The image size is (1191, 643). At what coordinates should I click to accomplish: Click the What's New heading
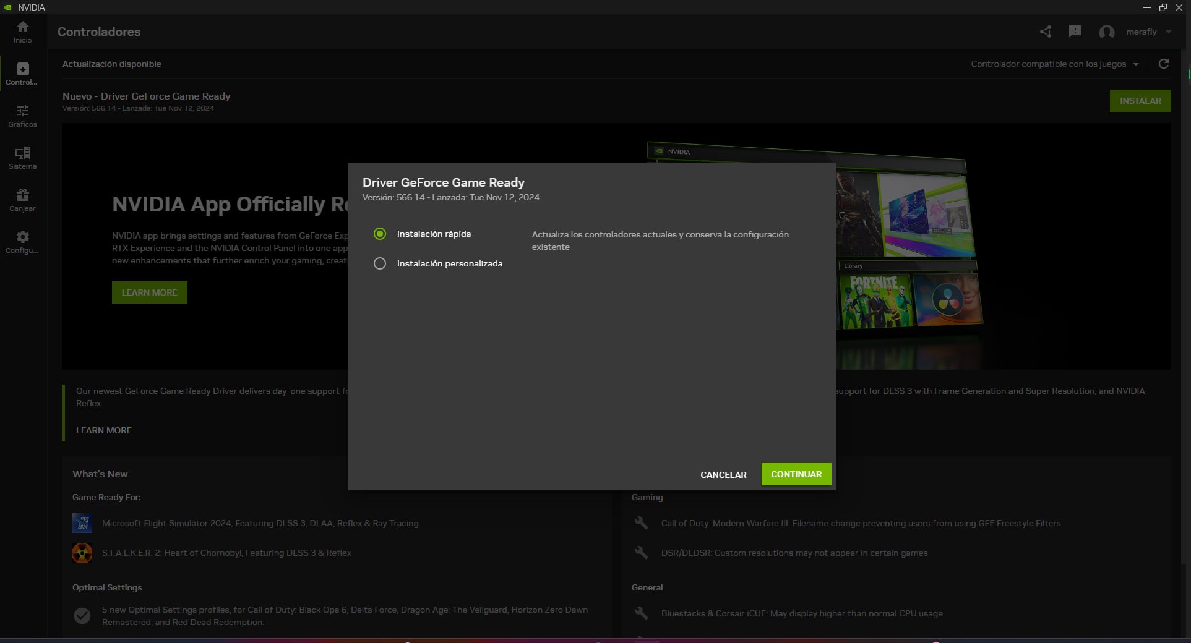tap(100, 474)
